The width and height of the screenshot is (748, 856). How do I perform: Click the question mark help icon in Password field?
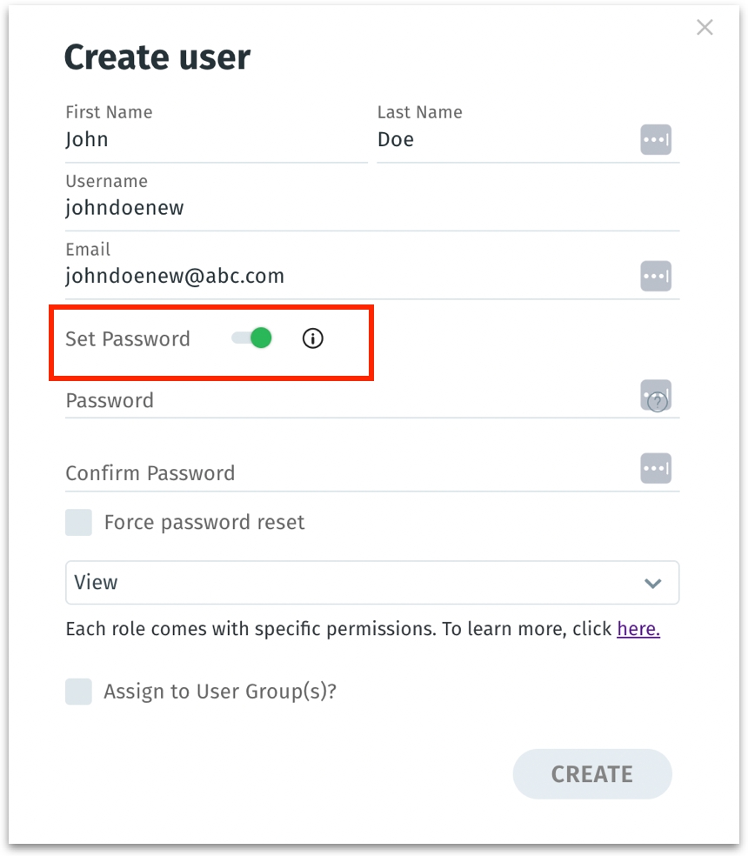658,403
